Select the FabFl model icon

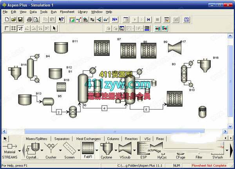[87, 149]
